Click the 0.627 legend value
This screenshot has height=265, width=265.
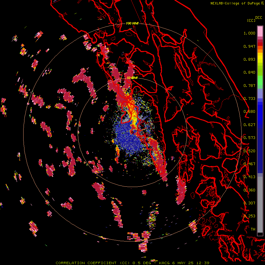point(249,125)
